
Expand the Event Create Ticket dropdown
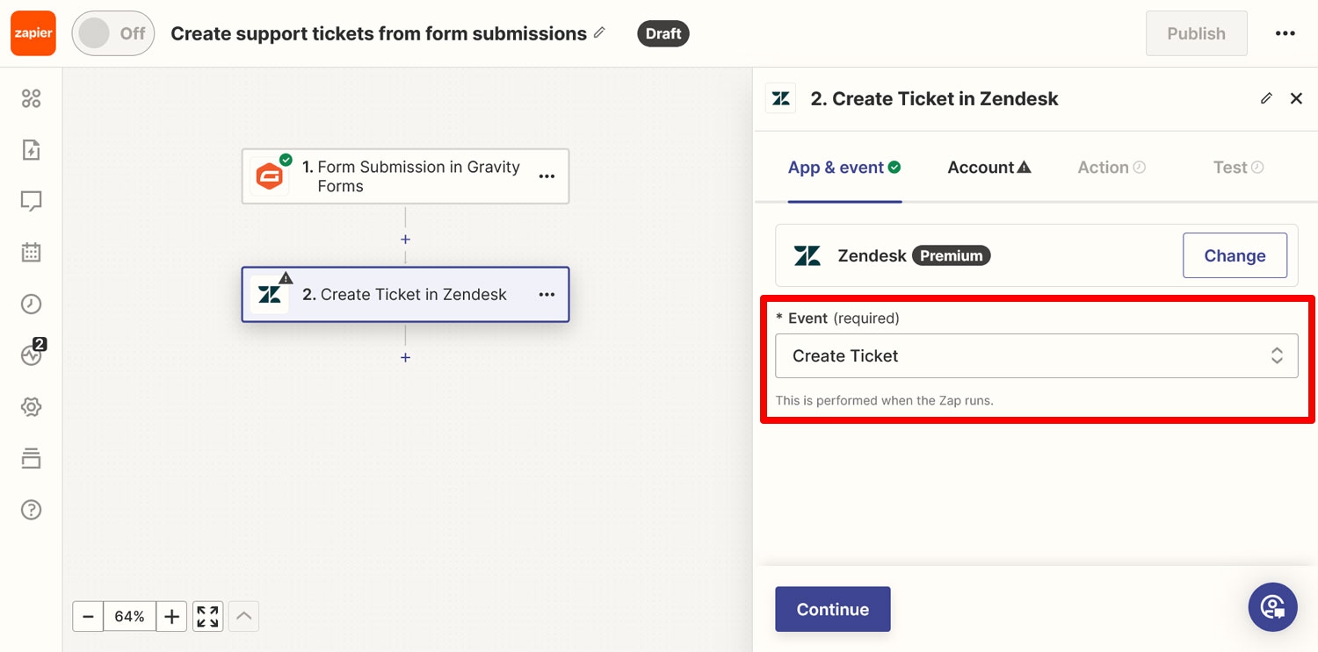pyautogui.click(x=1036, y=356)
